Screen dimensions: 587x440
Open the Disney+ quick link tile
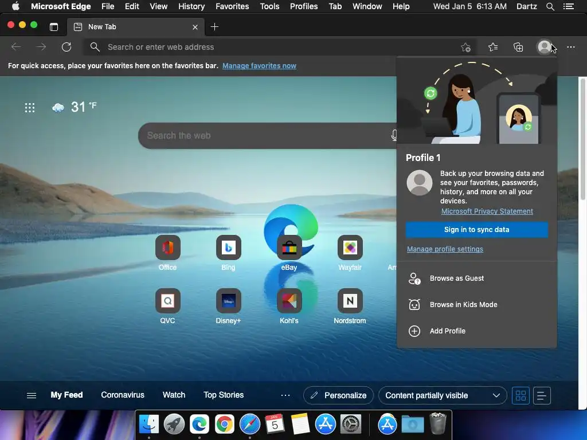point(228,301)
